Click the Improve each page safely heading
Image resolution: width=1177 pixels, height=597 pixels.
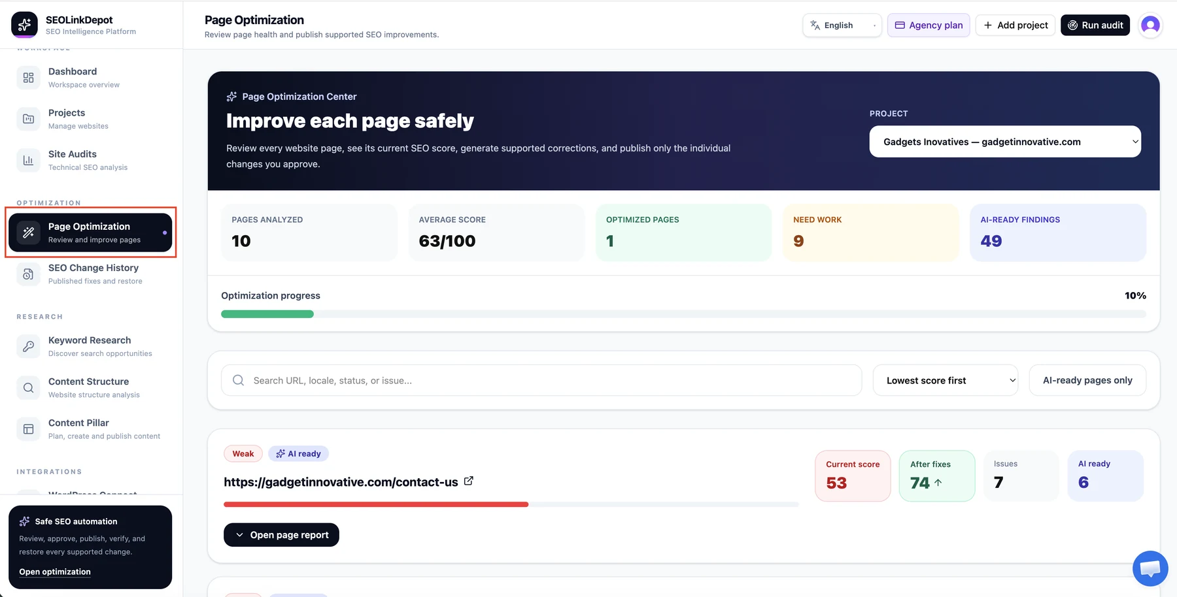350,121
